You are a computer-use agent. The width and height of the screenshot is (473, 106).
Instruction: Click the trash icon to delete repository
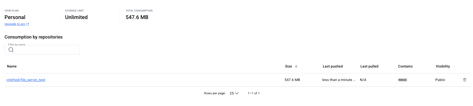click(464, 80)
